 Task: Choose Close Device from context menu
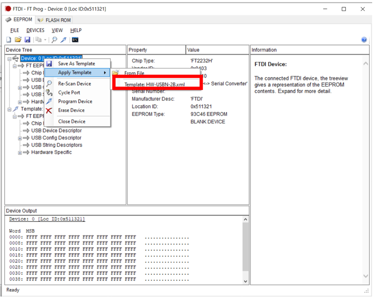coord(77,121)
